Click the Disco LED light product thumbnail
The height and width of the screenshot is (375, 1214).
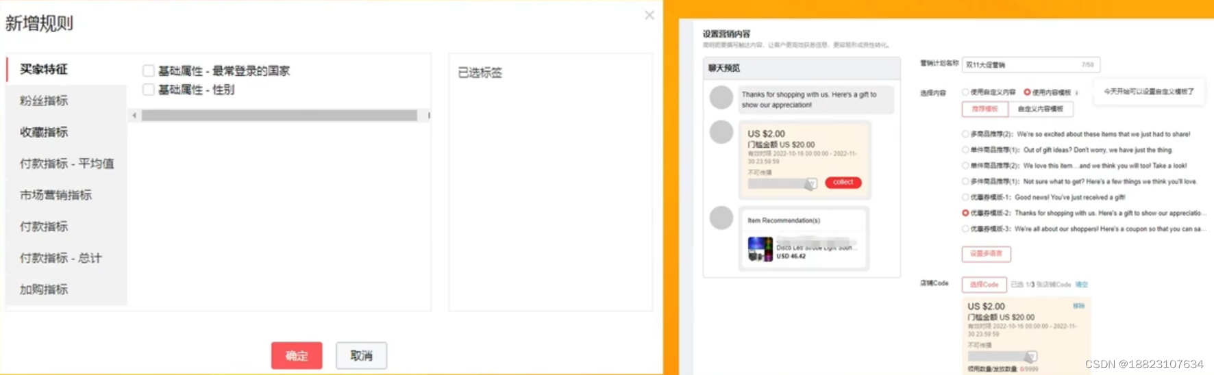tap(760, 249)
